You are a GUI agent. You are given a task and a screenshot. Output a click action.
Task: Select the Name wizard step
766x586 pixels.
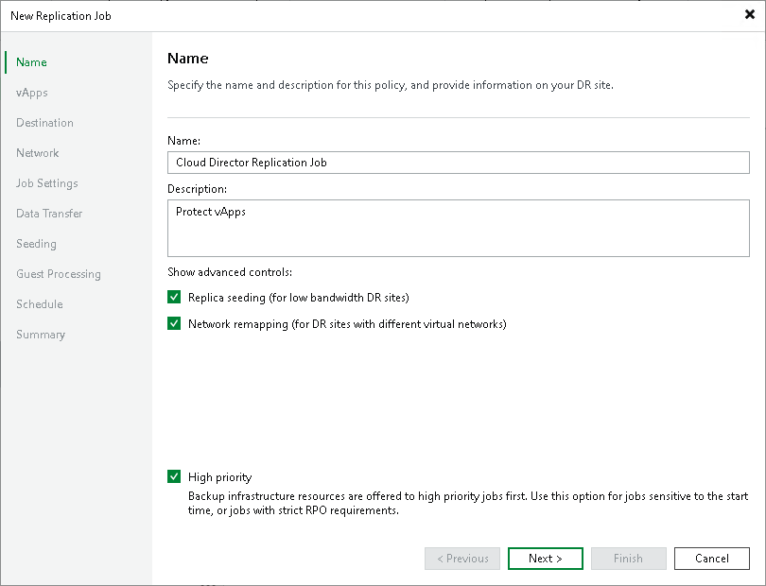(31, 62)
